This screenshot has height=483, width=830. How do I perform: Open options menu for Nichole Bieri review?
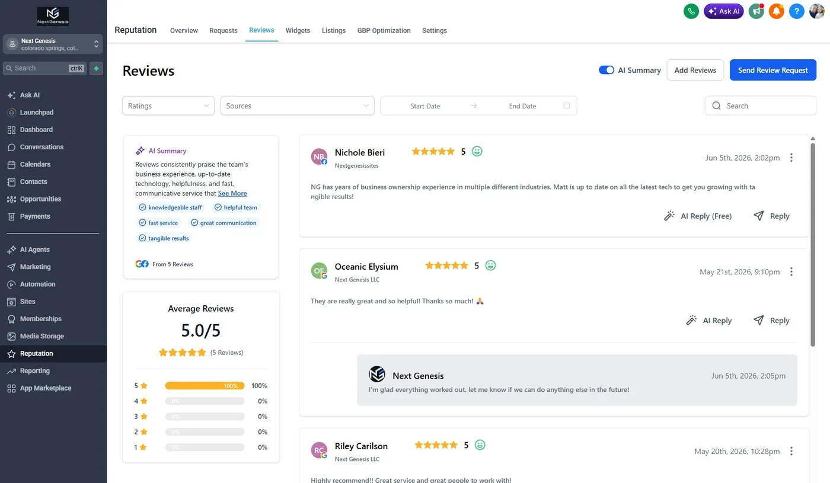[x=791, y=158]
